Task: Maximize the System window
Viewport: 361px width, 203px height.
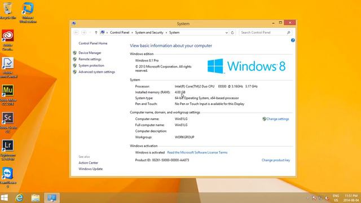Action: tap(280, 23)
